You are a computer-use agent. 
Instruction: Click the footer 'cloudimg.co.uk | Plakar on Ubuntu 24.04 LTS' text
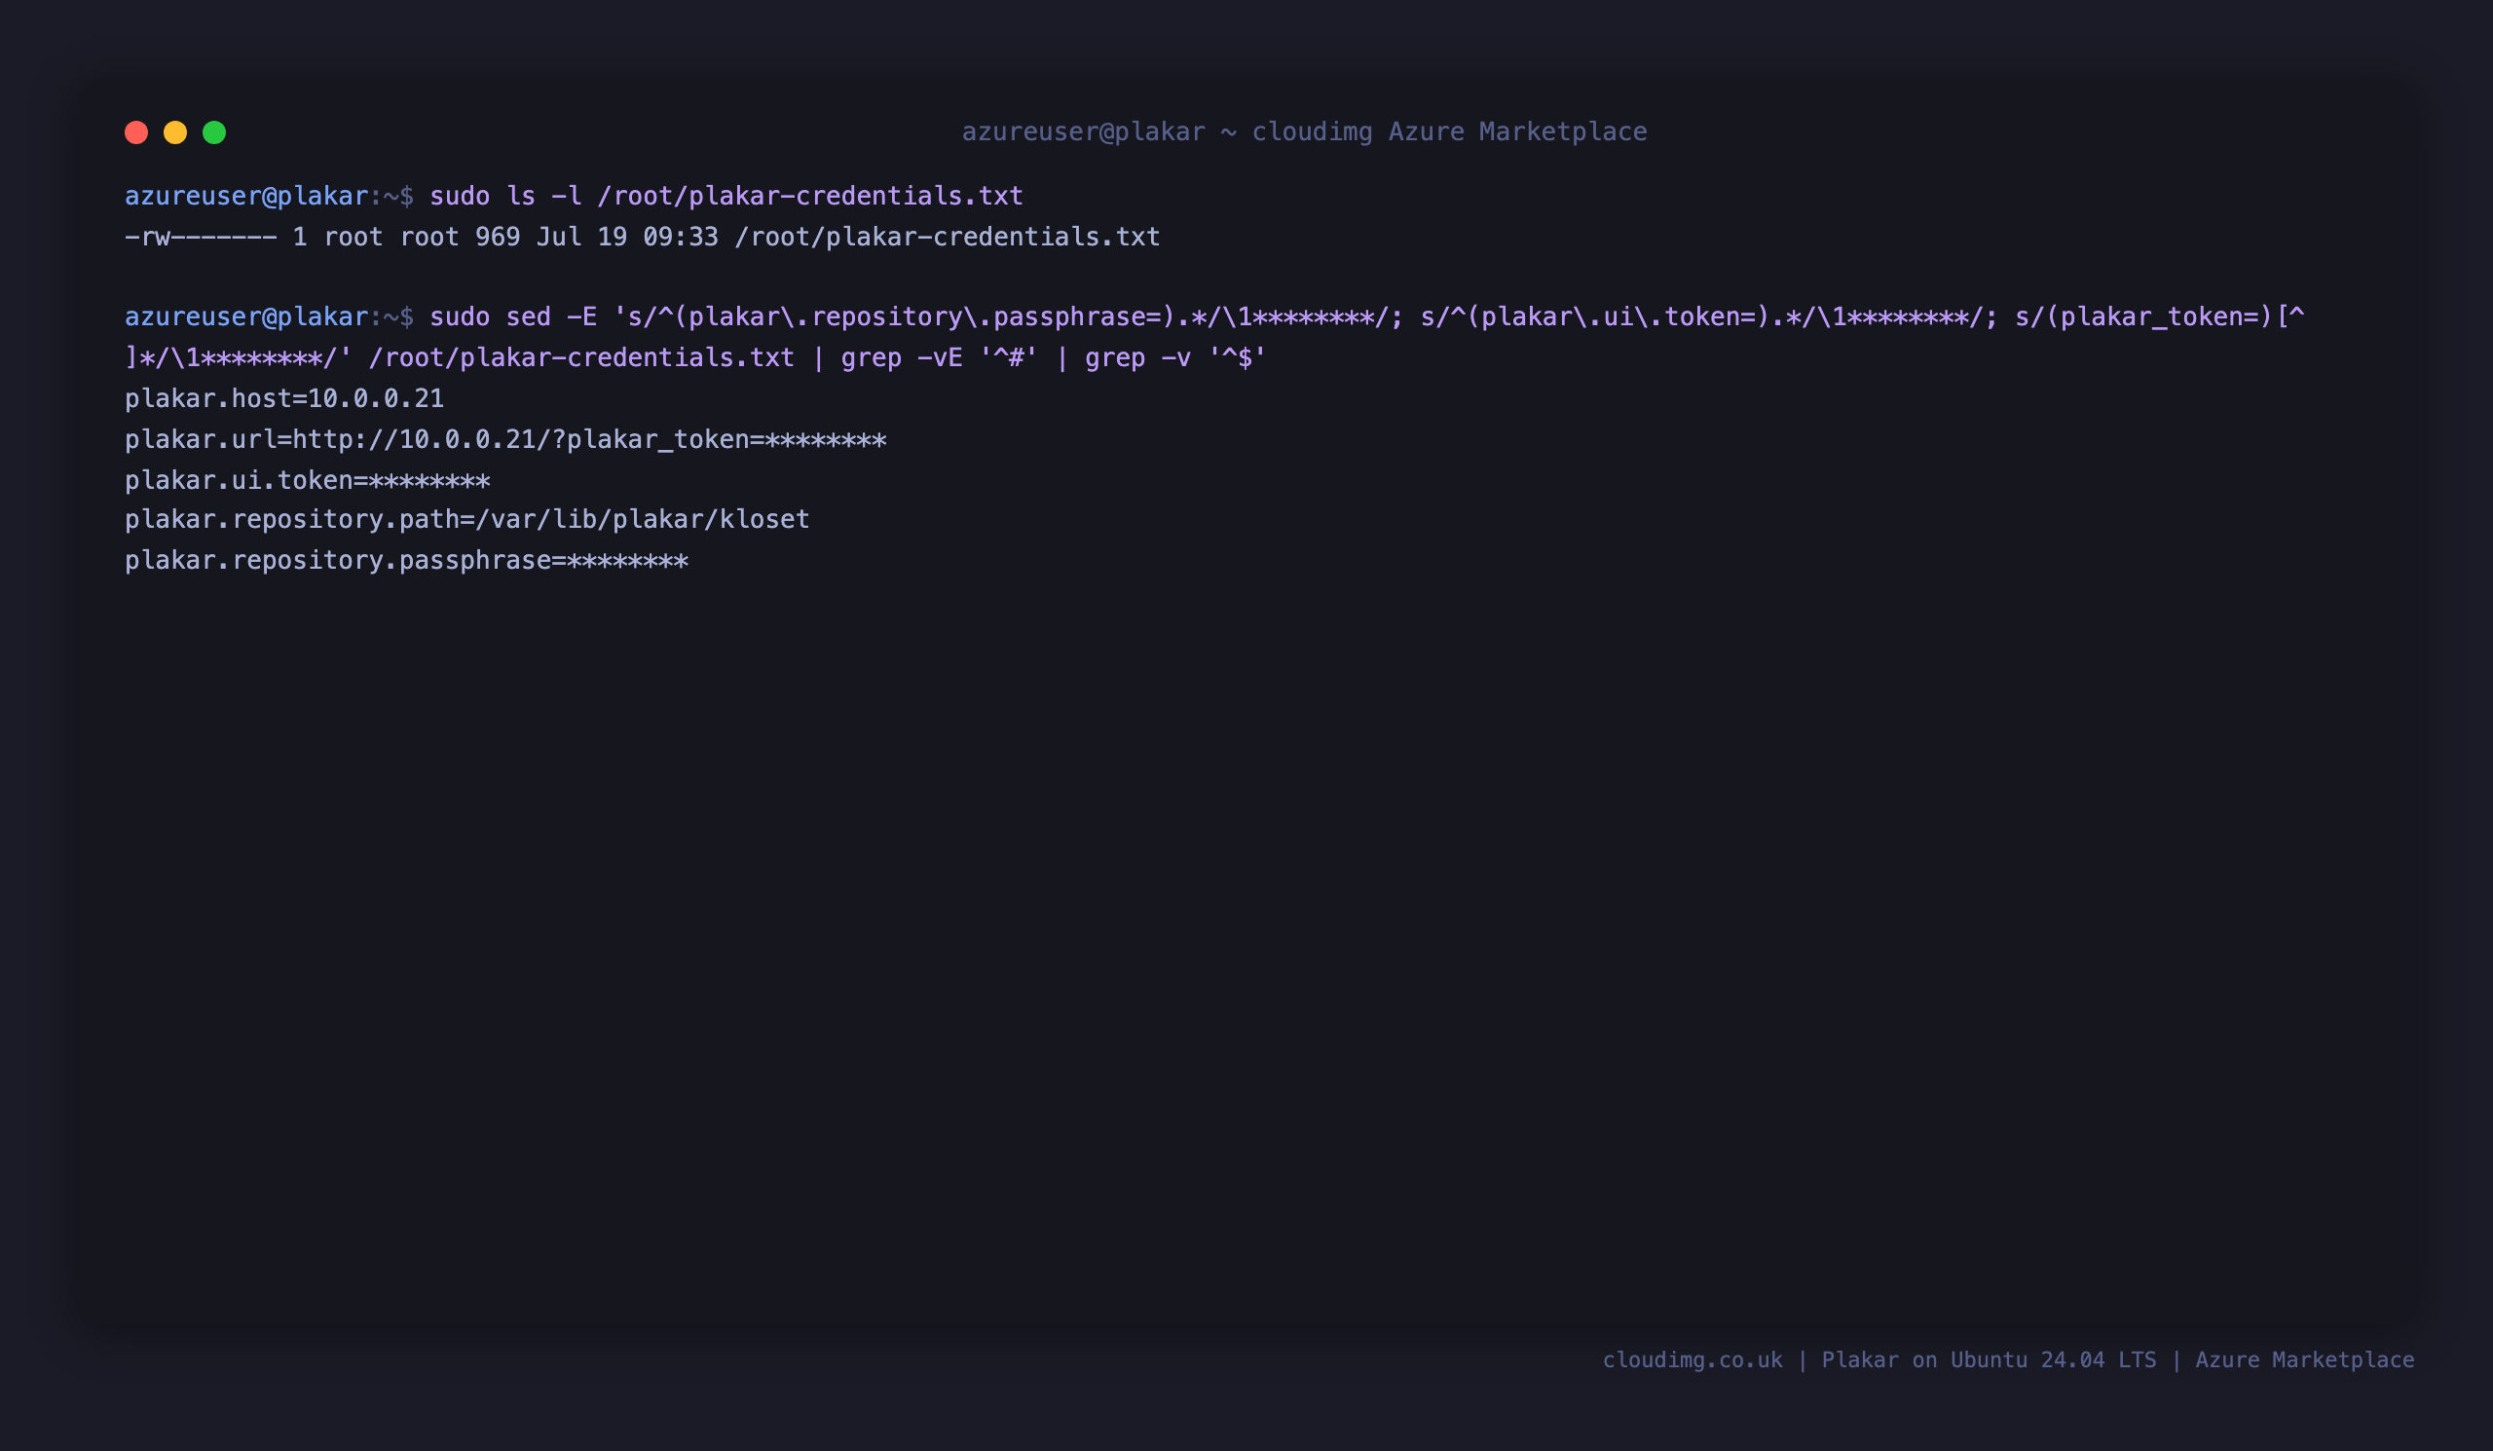click(1879, 1360)
